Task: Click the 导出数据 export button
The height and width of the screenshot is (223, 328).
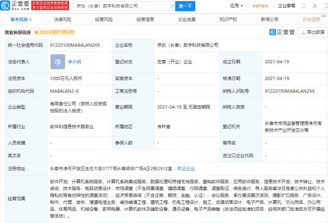Action: coord(312,32)
